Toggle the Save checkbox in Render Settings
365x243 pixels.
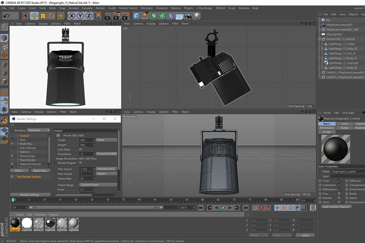click(x=12, y=140)
